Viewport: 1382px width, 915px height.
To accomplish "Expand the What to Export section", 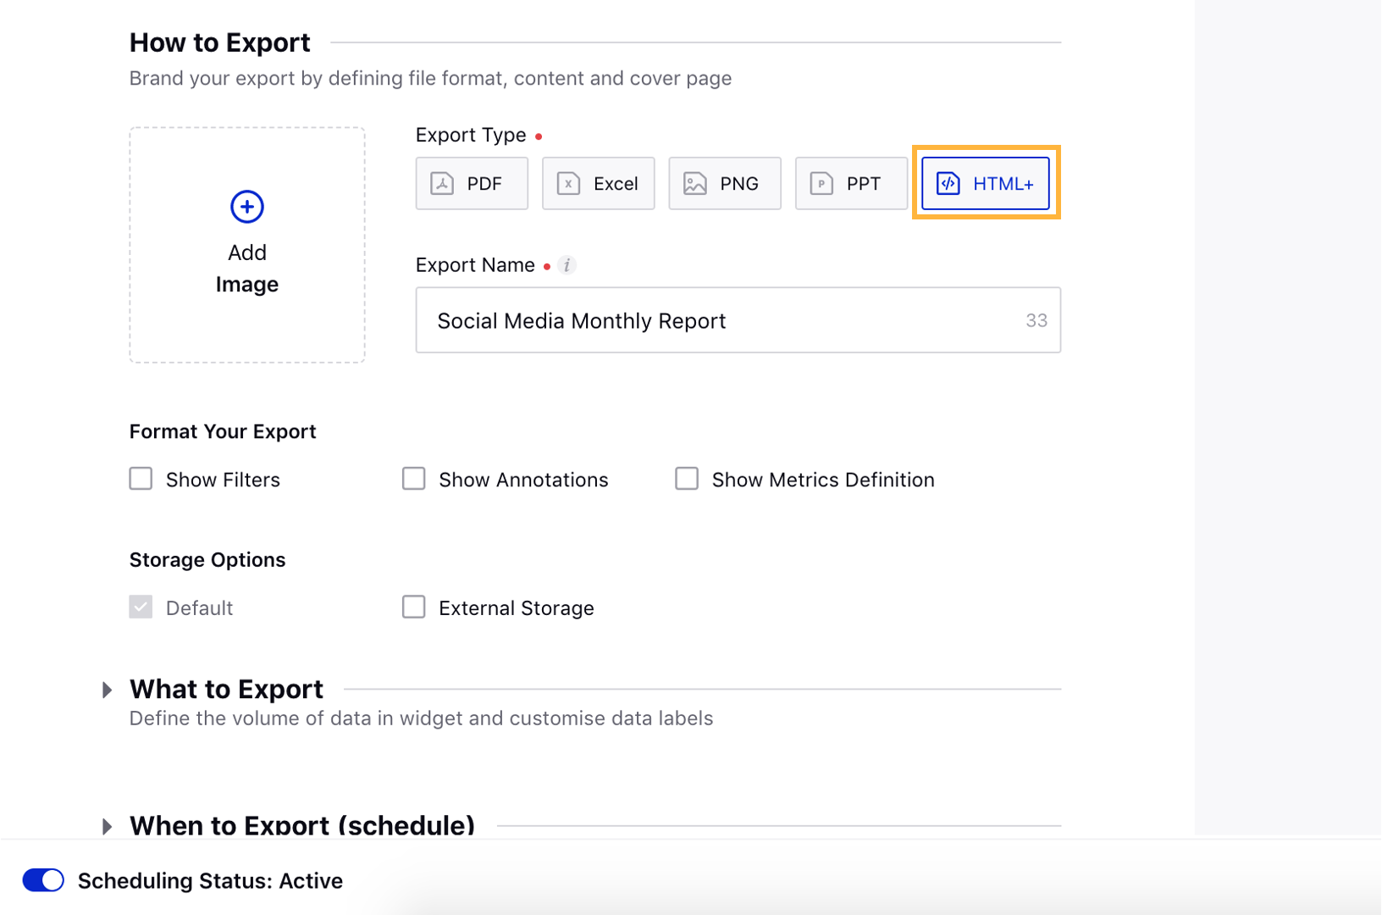I will pyautogui.click(x=107, y=690).
